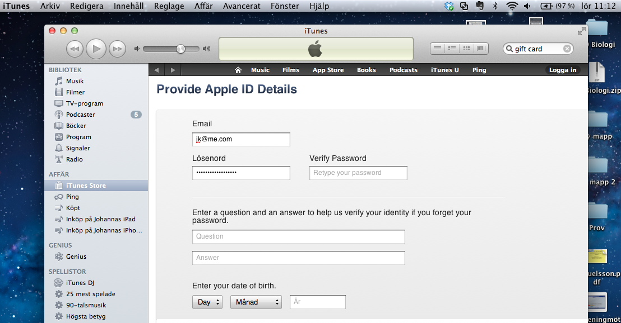Click the fast-forward next track button
The height and width of the screenshot is (323, 621).
click(x=117, y=49)
